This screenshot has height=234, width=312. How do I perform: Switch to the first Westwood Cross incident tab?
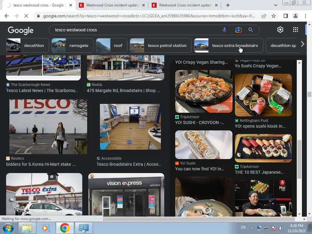pyautogui.click(x=112, y=5)
